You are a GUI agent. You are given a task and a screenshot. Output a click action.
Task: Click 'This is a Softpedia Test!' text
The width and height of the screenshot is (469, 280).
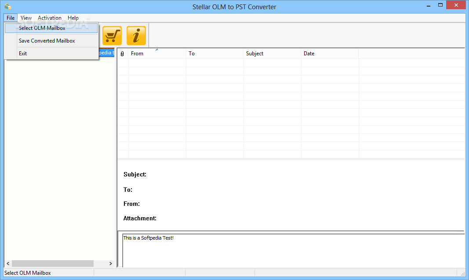pos(149,238)
